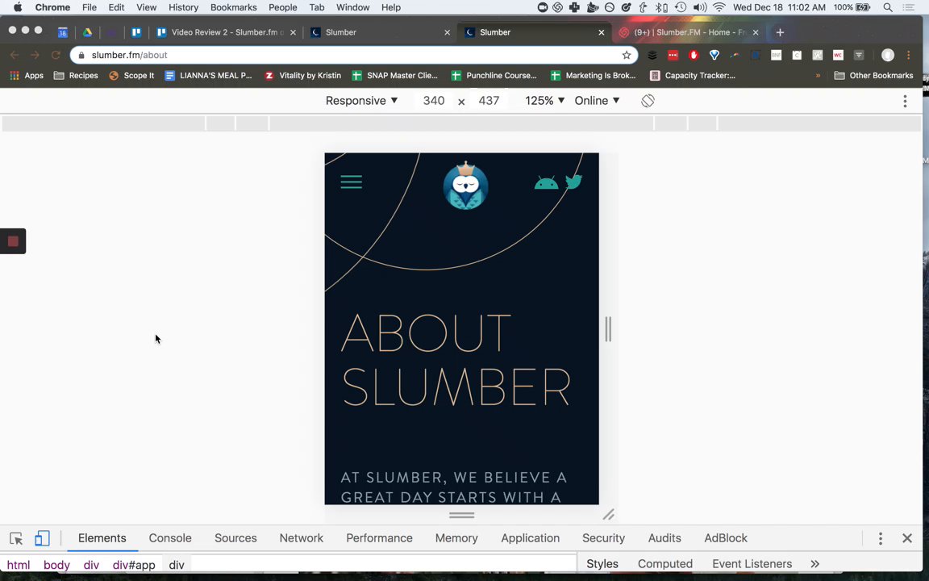The image size is (929, 581).
Task: Stop the screen recording red button
Action: coord(13,241)
